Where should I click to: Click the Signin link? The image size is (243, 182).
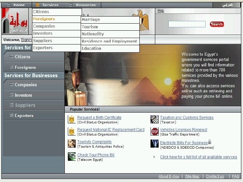coord(26,40)
